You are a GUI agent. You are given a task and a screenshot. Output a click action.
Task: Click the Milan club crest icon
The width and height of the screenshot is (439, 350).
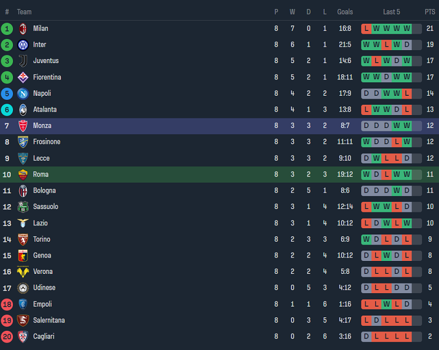tap(23, 29)
